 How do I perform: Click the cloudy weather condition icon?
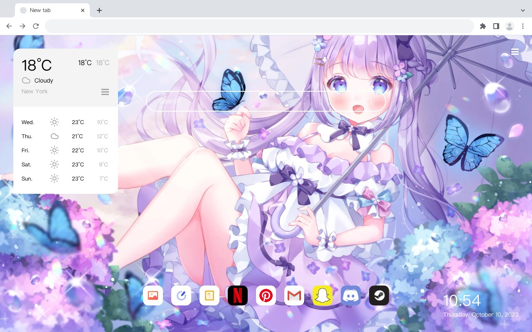(x=26, y=81)
